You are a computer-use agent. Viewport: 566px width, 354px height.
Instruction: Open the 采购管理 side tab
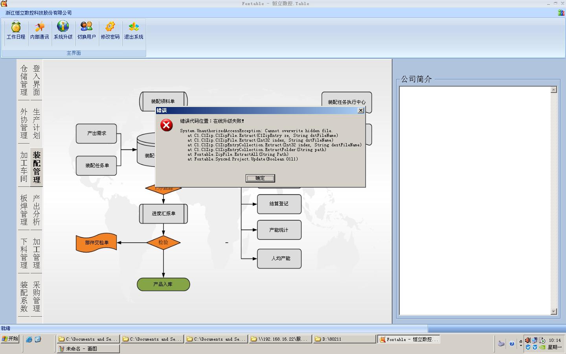(37, 296)
